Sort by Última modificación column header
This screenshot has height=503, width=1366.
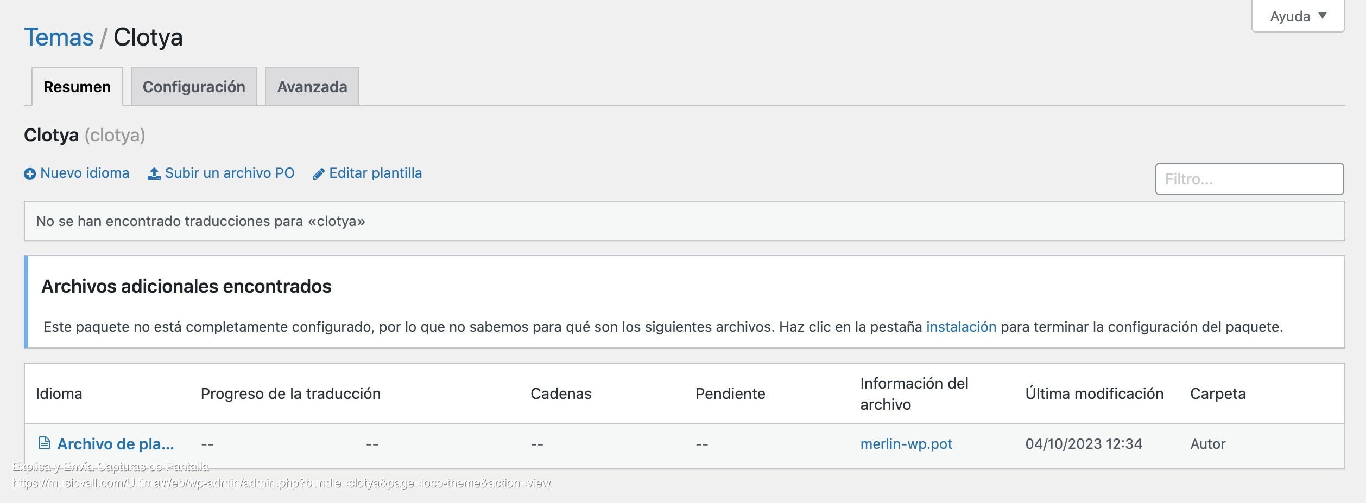[1094, 394]
